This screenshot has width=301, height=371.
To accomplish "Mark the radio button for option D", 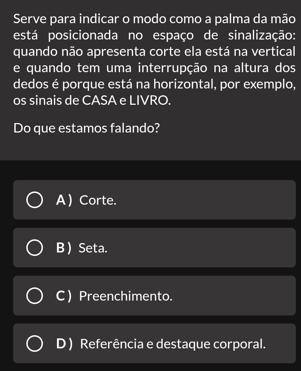I will click(x=35, y=344).
